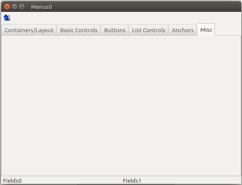Click the Fields1 status bar field
Viewport: 242px width, 185px height.
pyautogui.click(x=132, y=180)
